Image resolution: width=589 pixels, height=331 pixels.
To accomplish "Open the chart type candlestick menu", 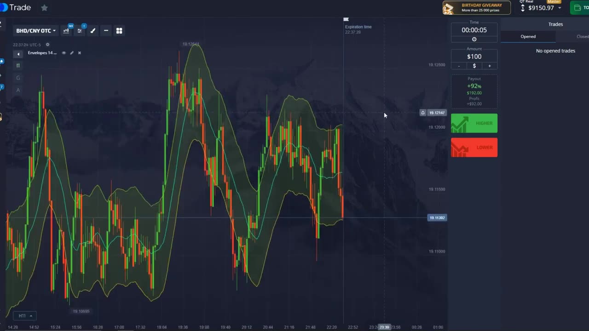I will click(66, 31).
